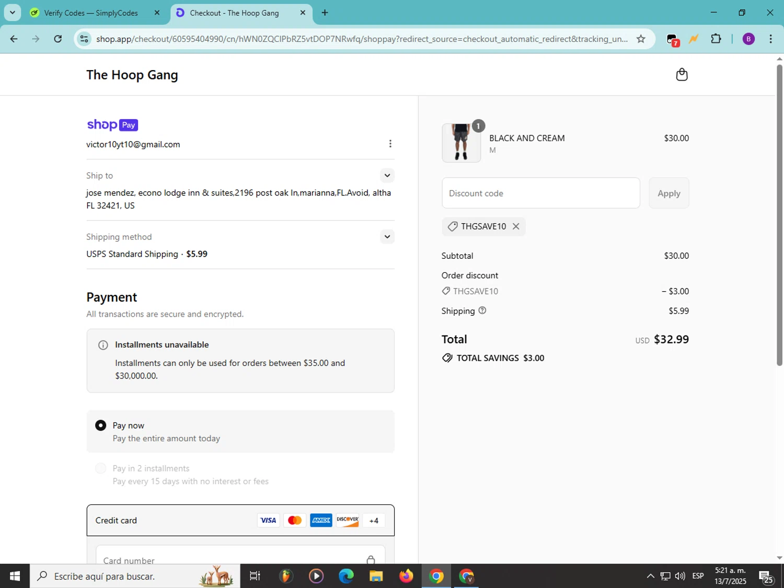The image size is (784, 588).
Task: Show hidden system tray icons
Action: pyautogui.click(x=650, y=576)
